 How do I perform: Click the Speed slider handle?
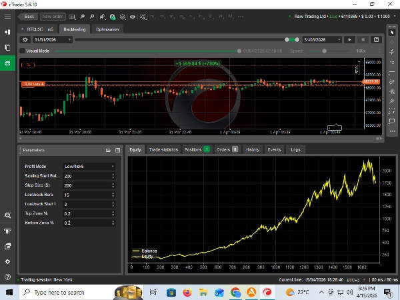click(324, 51)
